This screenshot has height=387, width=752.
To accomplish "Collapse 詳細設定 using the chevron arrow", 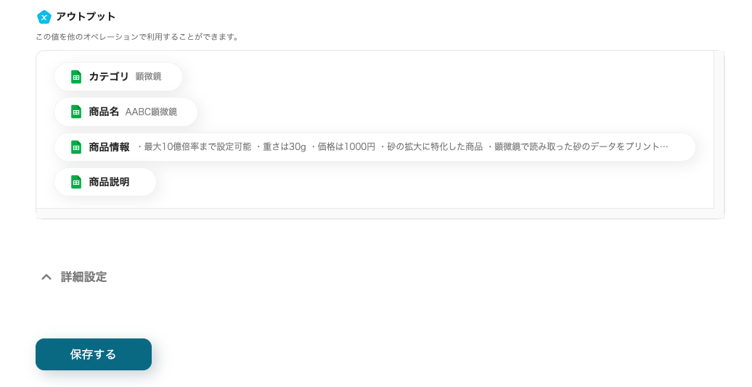I will pos(46,277).
